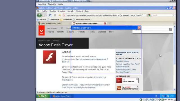The image size is (180, 101).
Task: Open the VirtualBox Dispositivi menu
Action: click(x=52, y=4)
